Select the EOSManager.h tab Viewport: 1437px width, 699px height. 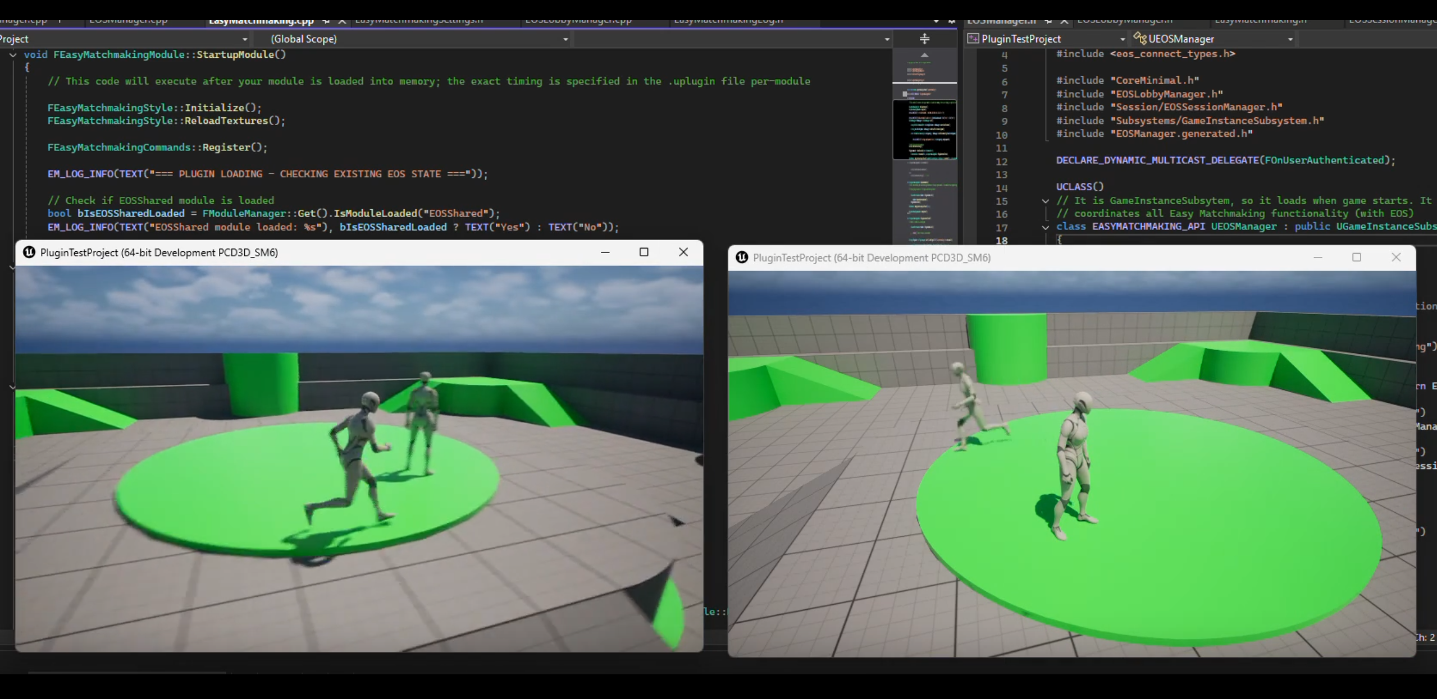tap(1002, 21)
